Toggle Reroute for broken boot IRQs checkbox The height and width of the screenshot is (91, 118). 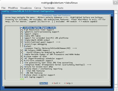click(x=21, y=67)
